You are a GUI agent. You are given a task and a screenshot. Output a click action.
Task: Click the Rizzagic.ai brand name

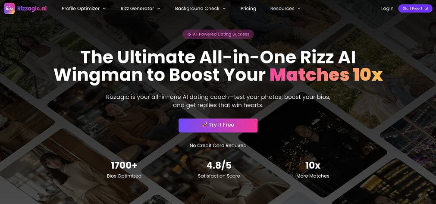[x=32, y=9]
